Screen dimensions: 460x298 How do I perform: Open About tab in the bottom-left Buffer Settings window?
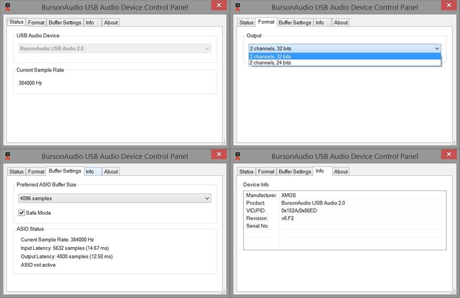[x=111, y=172]
